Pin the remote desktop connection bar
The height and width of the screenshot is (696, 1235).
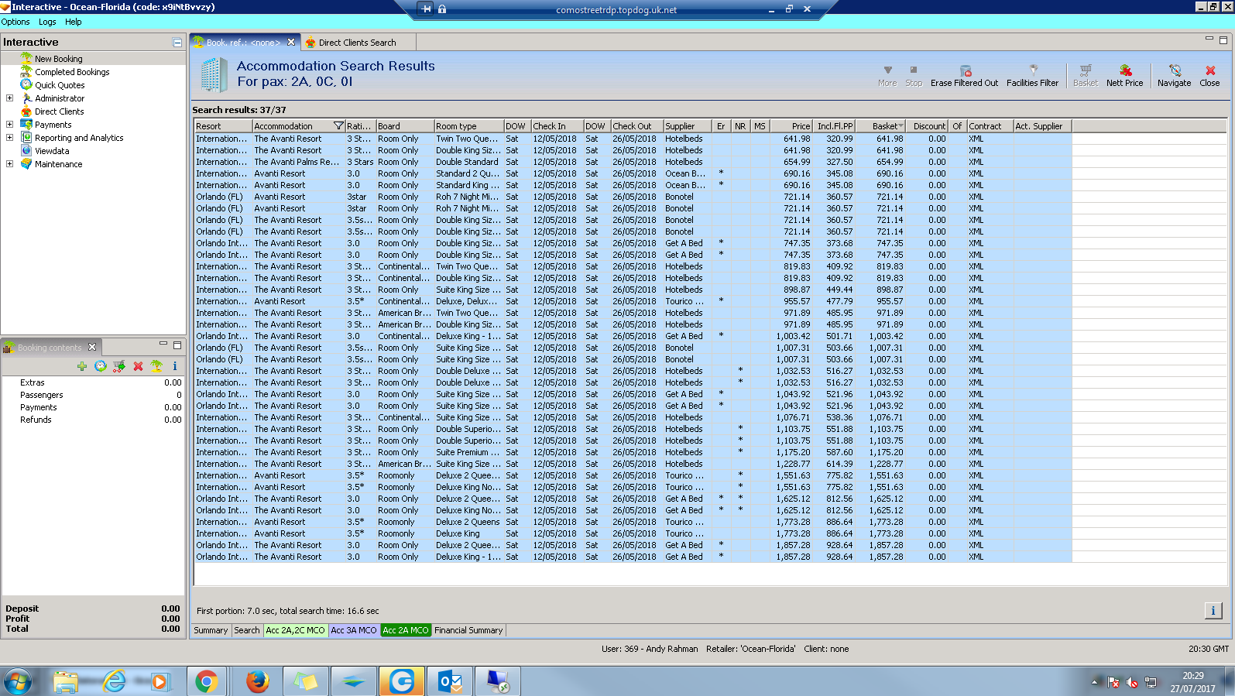[x=427, y=9]
